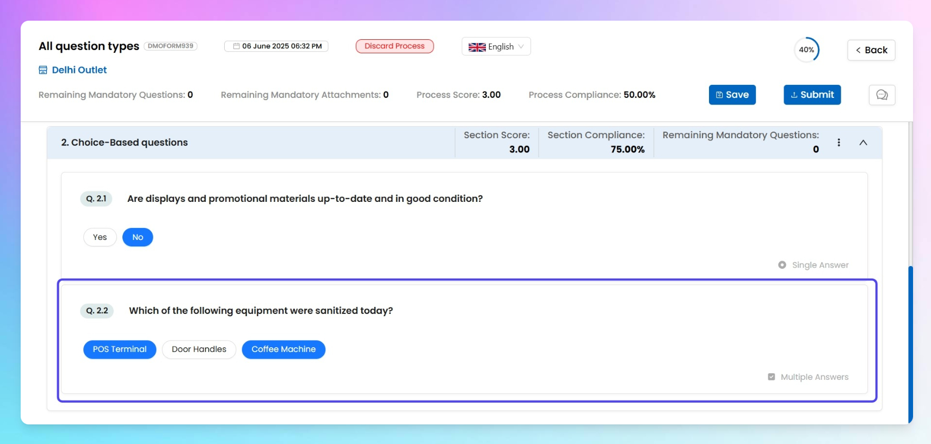Click the All question types title
This screenshot has height=444, width=931.
[89, 46]
